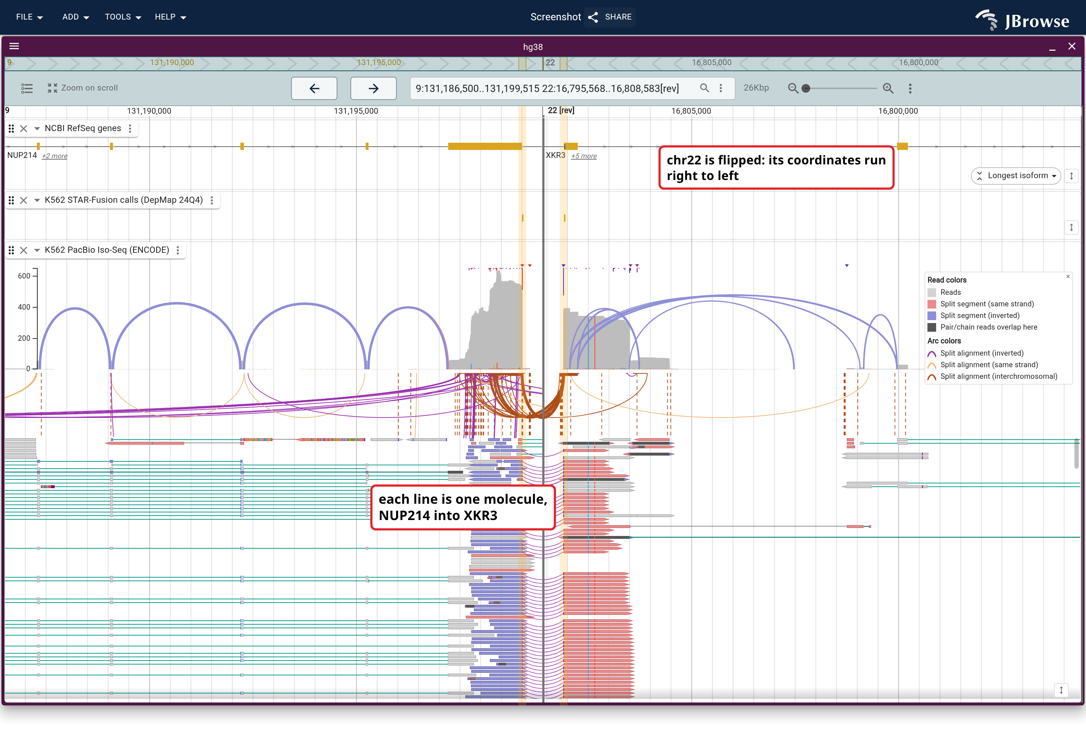Click the share network icon
The image size is (1086, 746).
(x=593, y=17)
